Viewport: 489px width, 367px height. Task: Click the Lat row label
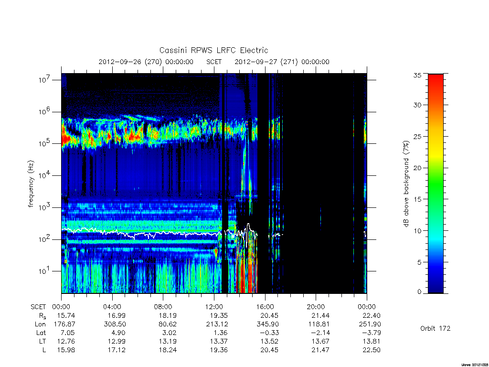coord(41,333)
